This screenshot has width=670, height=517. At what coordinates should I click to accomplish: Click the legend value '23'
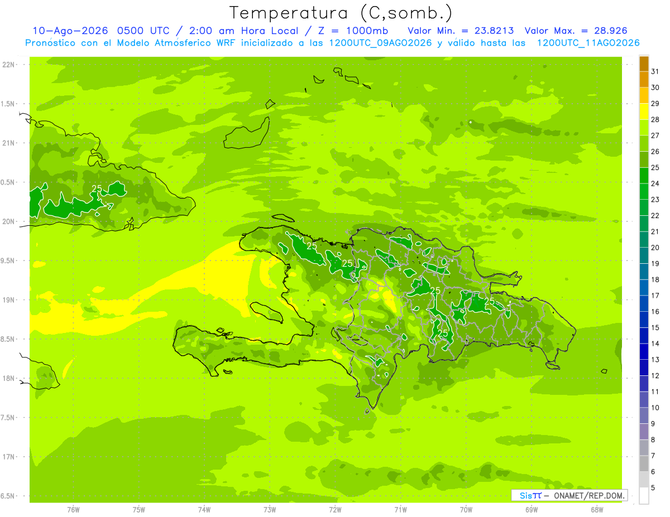point(655,200)
